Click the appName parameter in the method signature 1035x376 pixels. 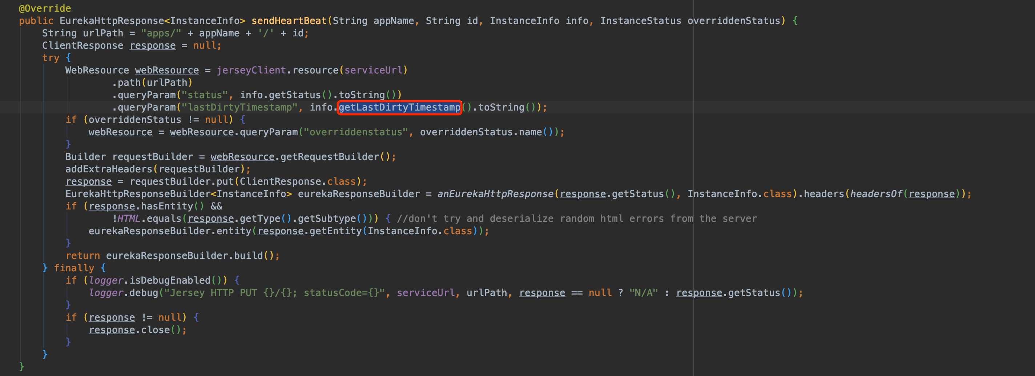394,21
